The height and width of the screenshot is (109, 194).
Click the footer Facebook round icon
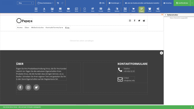pyautogui.click(x=20, y=88)
